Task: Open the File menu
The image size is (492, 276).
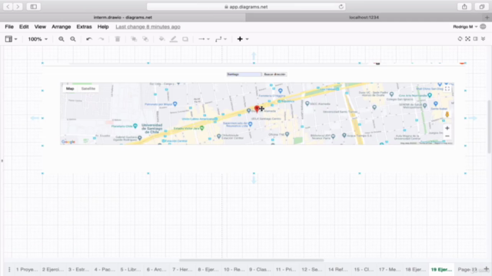Action: (9, 27)
